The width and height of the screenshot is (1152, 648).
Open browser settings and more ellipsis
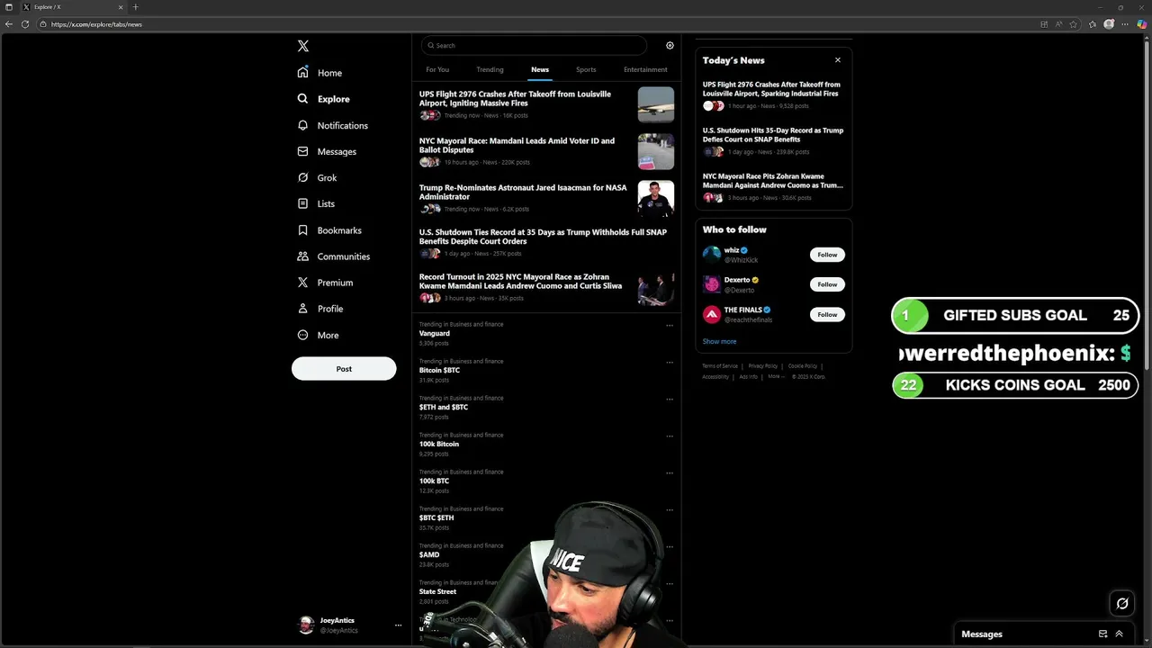click(x=1125, y=24)
